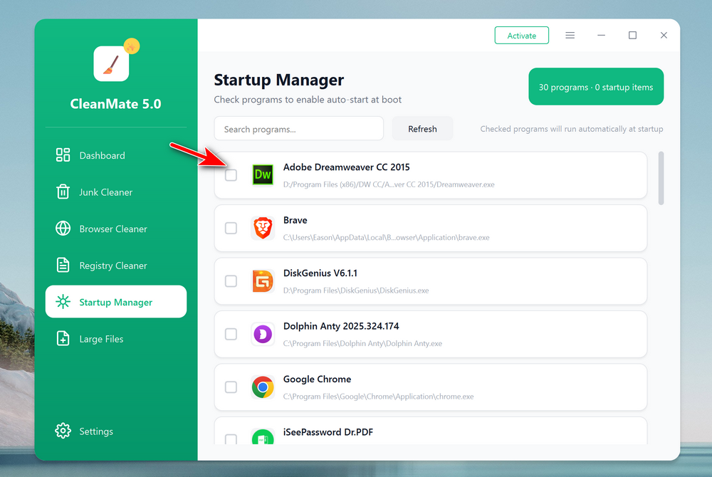Click the Google Chrome program icon
This screenshot has width=712, height=477.
coord(262,387)
